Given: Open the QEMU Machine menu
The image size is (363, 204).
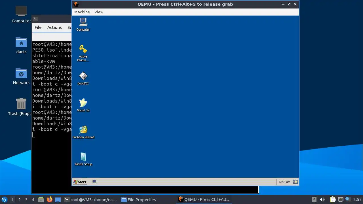Looking at the screenshot, I should click(82, 12).
